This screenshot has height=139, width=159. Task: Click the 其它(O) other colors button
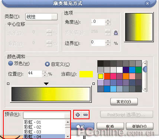tap(124, 102)
